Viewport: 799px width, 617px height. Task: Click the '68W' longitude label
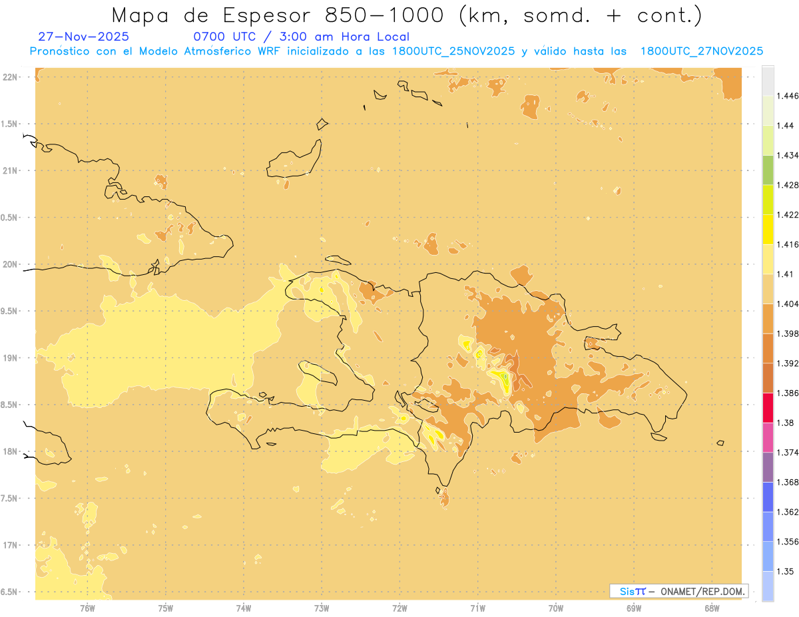712,608
